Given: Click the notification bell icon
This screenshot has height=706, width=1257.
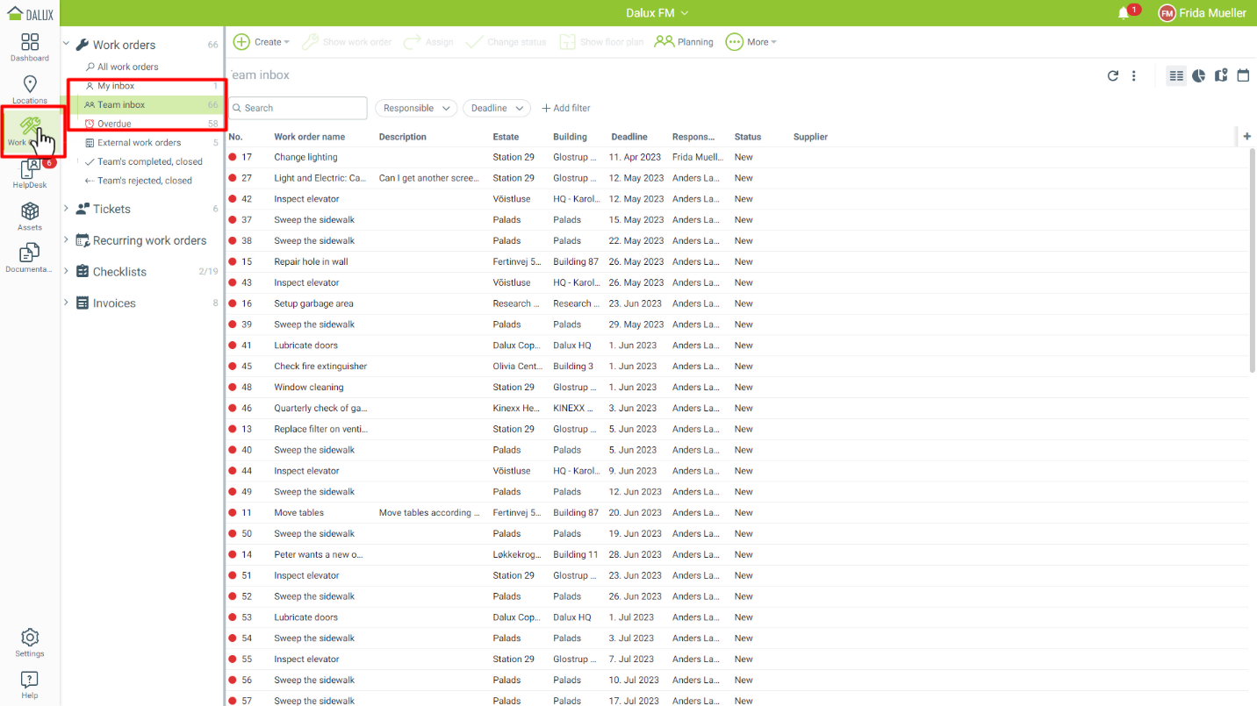Looking at the screenshot, I should (1123, 13).
